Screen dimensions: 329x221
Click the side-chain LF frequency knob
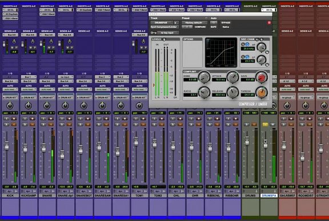coord(262,60)
